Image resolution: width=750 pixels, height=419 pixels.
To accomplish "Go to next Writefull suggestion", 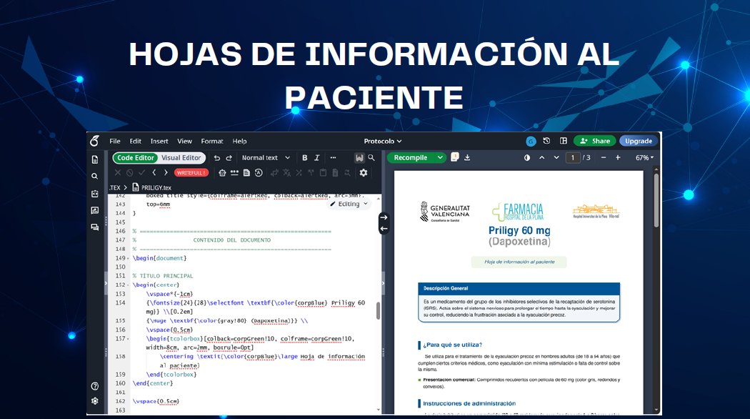I will coord(166,172).
